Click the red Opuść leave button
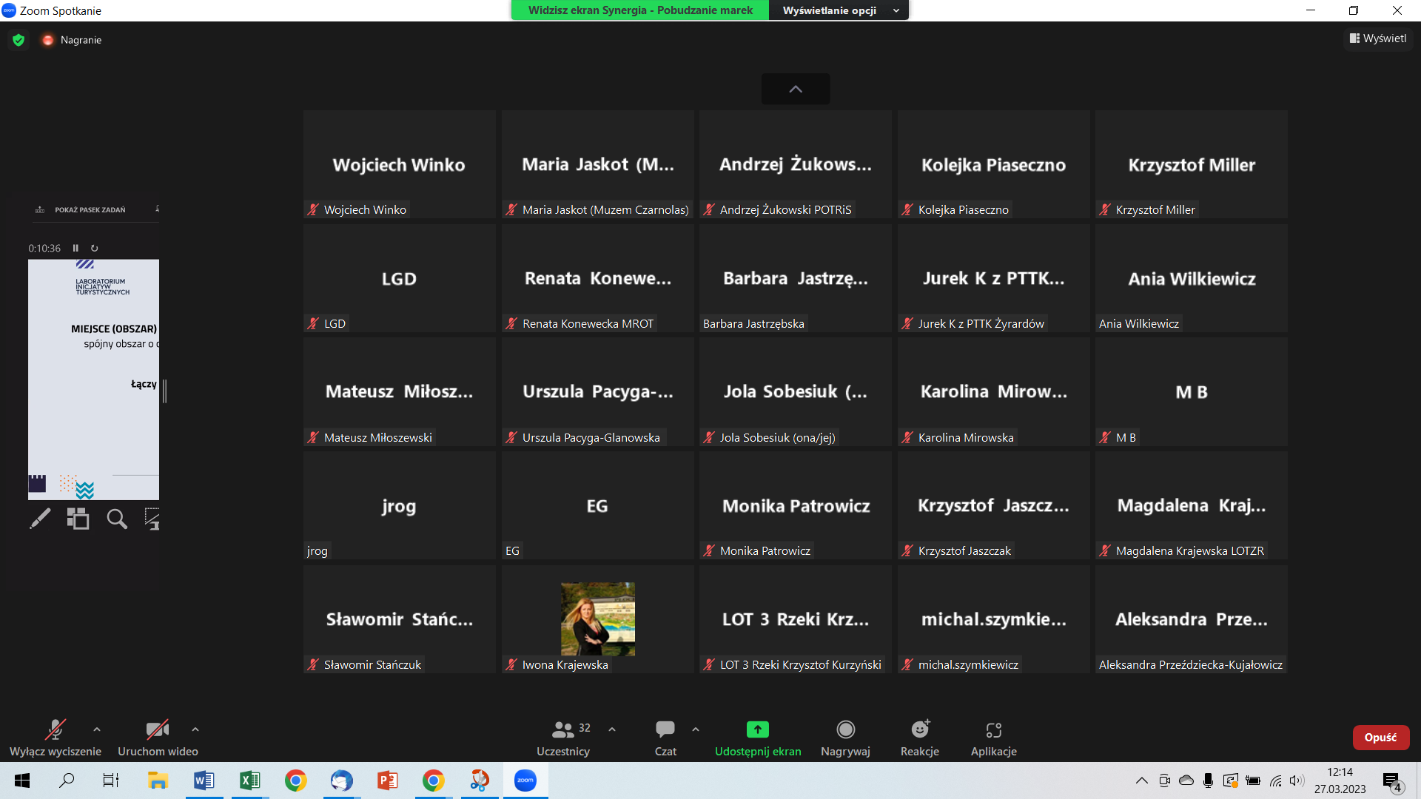Viewport: 1421px width, 799px height. (x=1380, y=738)
